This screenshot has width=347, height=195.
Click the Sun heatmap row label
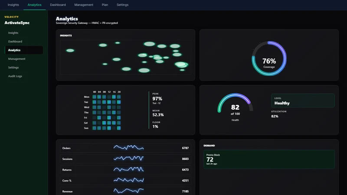(86, 128)
